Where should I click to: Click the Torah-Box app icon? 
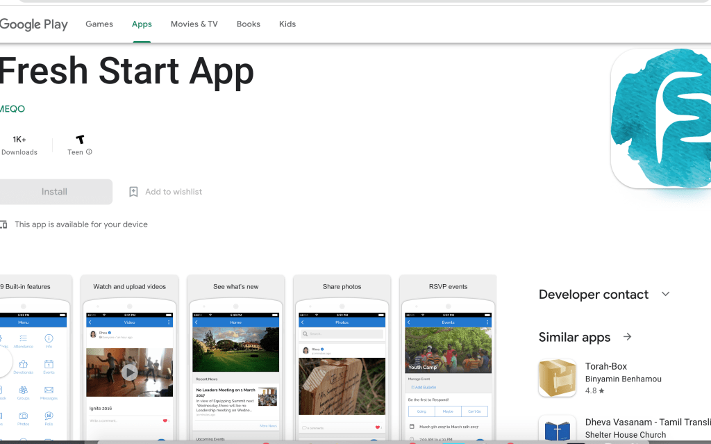point(557,378)
